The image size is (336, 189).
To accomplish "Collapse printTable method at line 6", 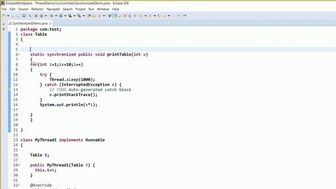I will click(x=19, y=55).
